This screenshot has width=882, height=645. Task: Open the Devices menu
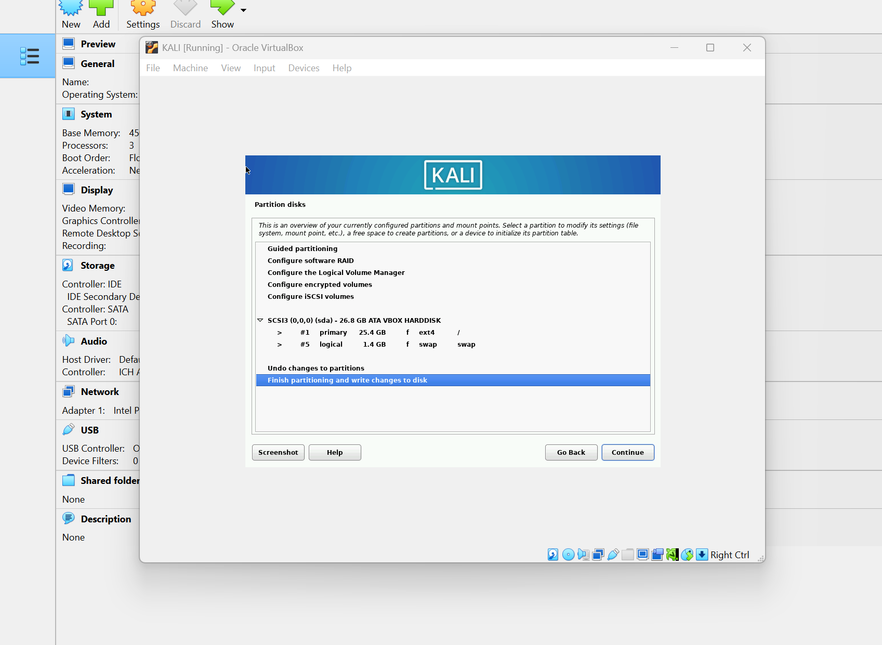[x=304, y=68]
